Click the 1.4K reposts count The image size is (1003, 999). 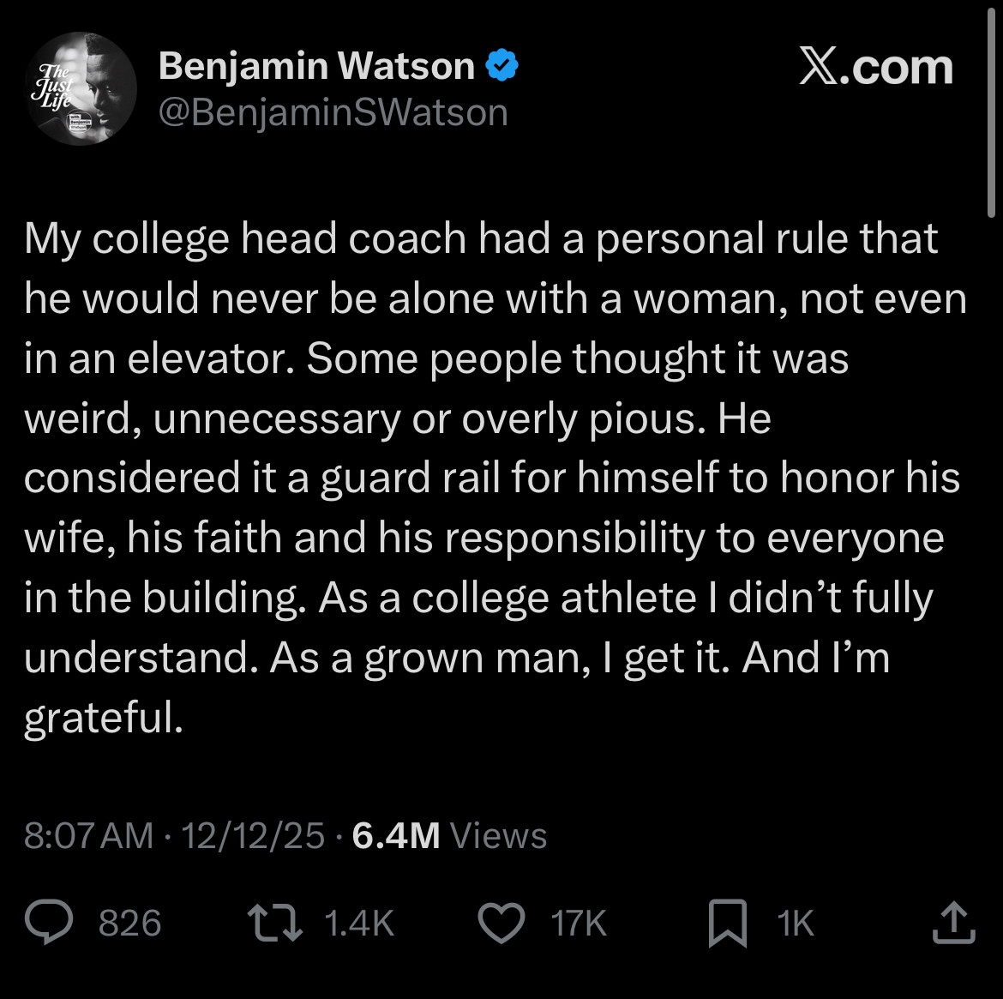tap(360, 924)
